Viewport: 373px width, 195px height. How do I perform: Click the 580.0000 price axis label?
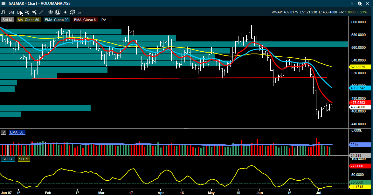358,35
